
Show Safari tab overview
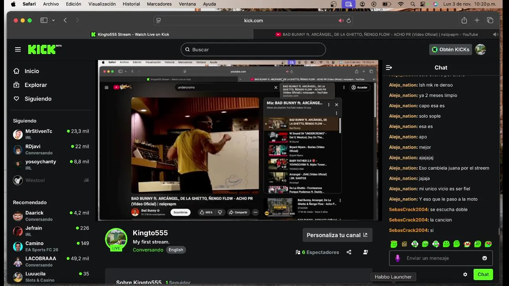point(490,21)
